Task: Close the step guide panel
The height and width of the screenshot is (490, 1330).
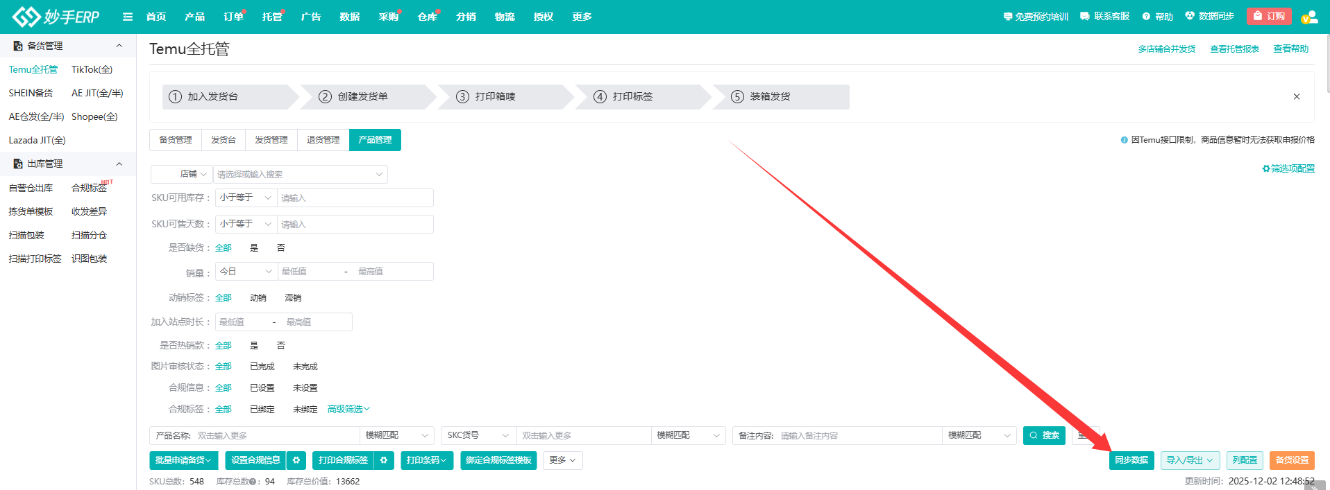Action: (x=1297, y=96)
